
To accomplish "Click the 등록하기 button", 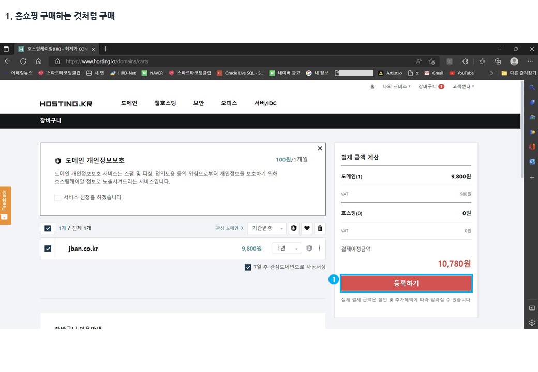I will coord(406,283).
